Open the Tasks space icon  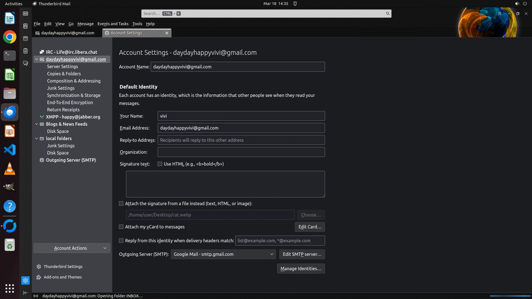click(x=25, y=51)
